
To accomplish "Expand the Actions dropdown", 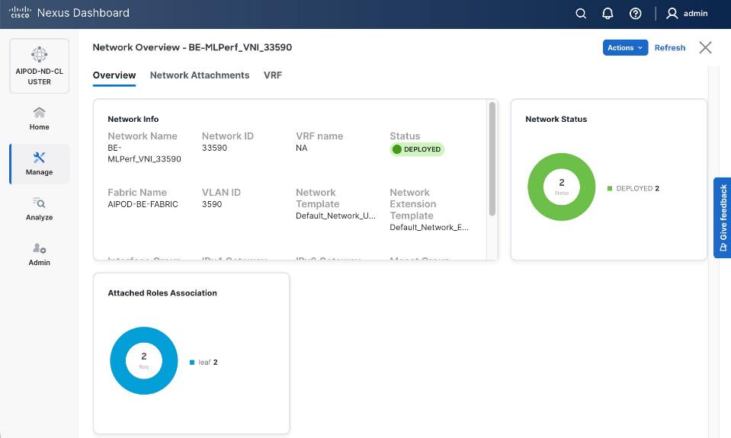I will pos(625,47).
